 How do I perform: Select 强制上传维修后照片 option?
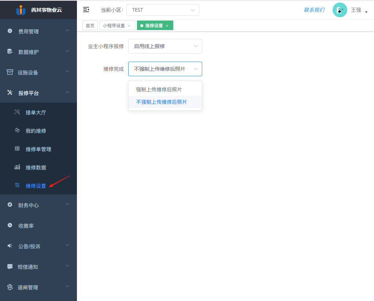[159, 89]
